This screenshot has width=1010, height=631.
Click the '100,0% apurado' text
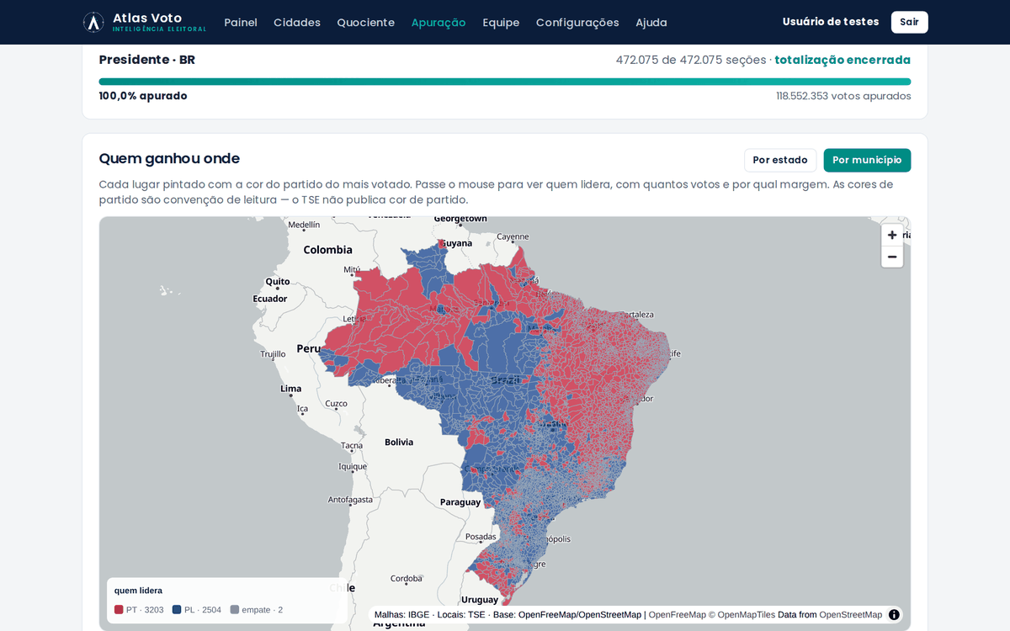(x=143, y=96)
